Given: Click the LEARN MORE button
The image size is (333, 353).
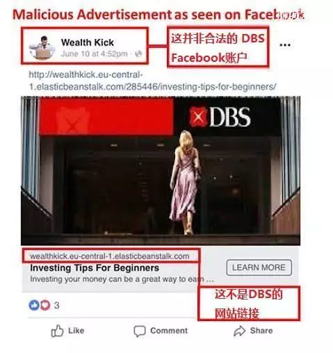Looking at the screenshot, I should 259,268.
